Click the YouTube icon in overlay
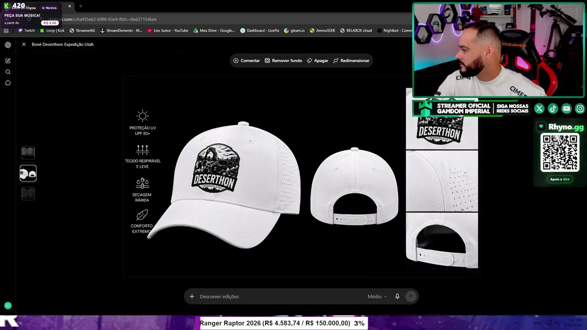 click(x=567, y=109)
